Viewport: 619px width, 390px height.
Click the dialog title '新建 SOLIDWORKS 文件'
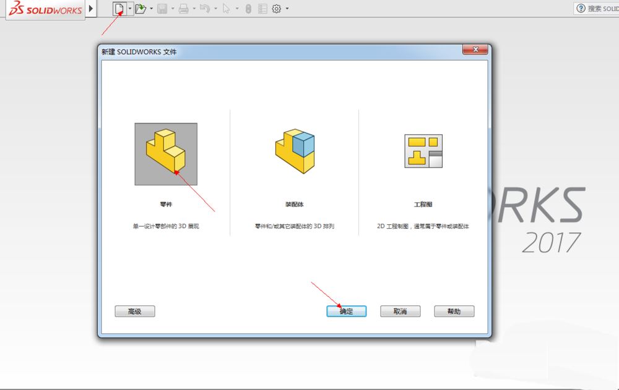(x=139, y=52)
